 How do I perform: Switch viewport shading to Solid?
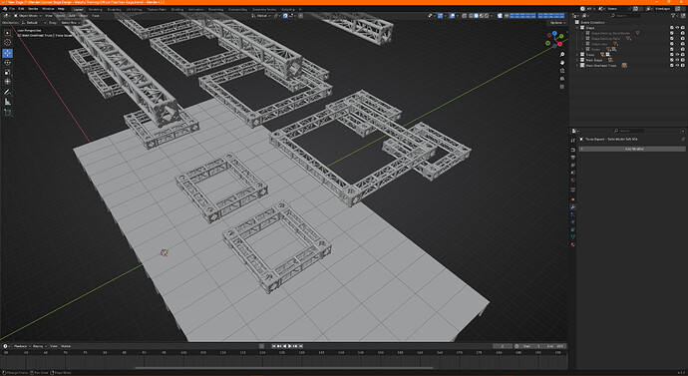click(476, 16)
